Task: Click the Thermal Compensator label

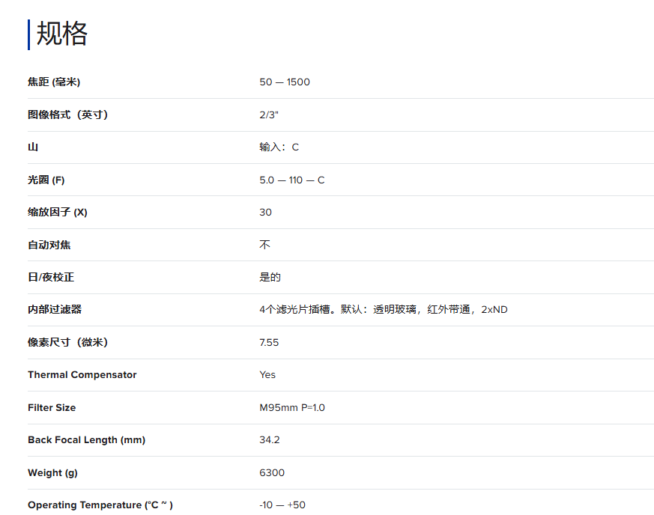Action: tap(82, 375)
